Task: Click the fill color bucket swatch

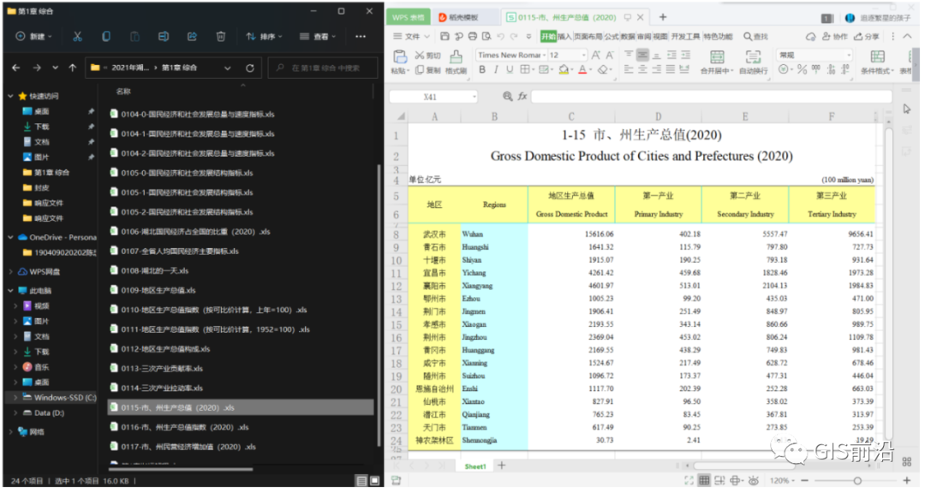Action: (x=564, y=69)
